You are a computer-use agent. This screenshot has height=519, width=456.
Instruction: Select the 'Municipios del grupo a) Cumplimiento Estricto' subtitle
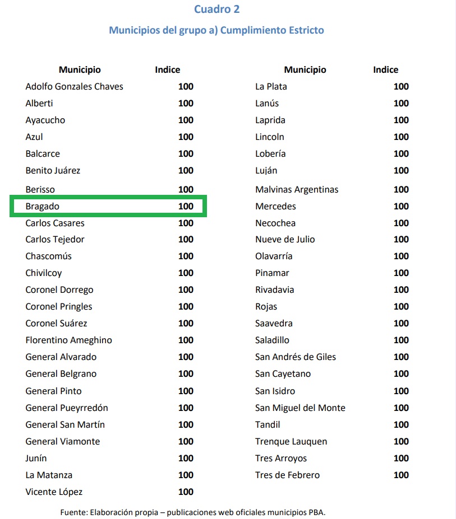[x=217, y=30]
